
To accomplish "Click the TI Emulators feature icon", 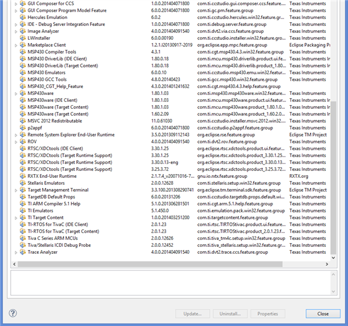I will 23,211.
